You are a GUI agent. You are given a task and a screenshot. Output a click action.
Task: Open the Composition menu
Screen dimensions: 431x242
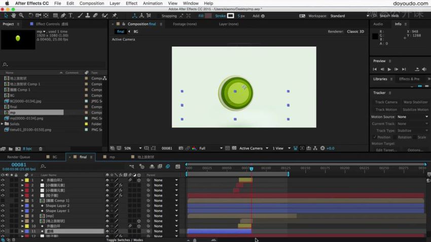tap(91, 3)
